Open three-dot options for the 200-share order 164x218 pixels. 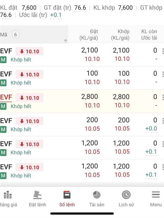pyautogui.click(x=163, y=121)
